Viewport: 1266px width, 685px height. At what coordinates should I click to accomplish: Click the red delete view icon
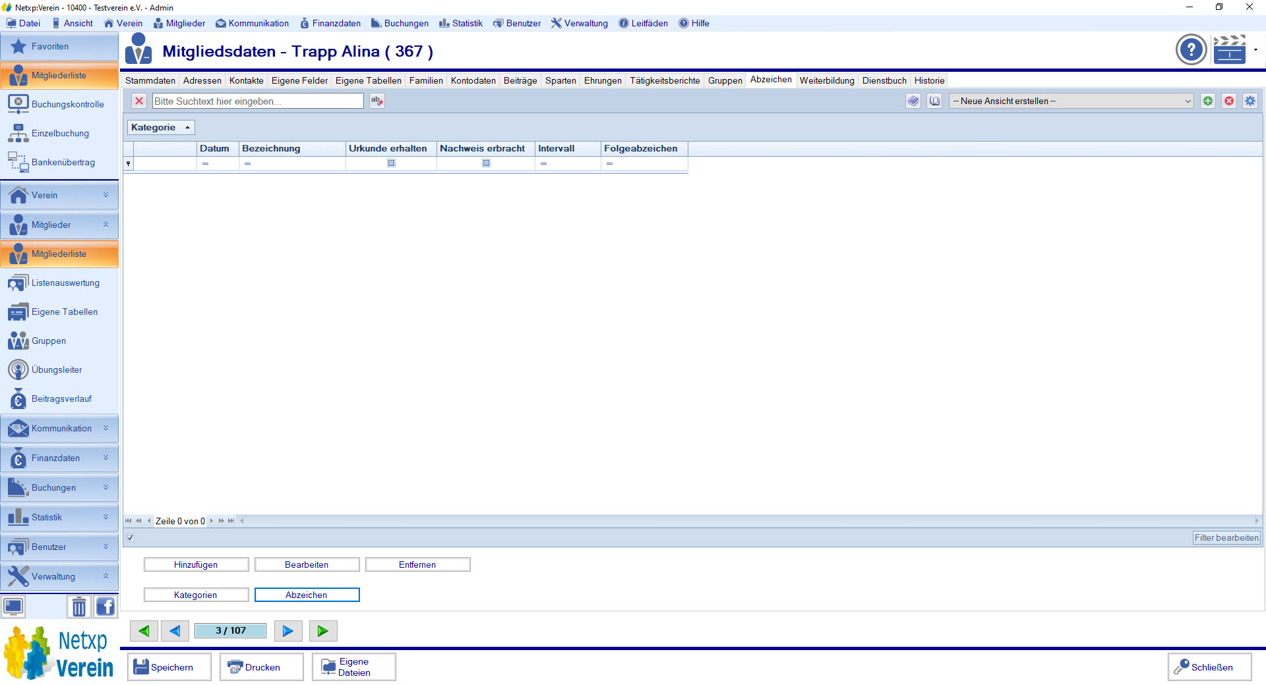pos(1229,101)
